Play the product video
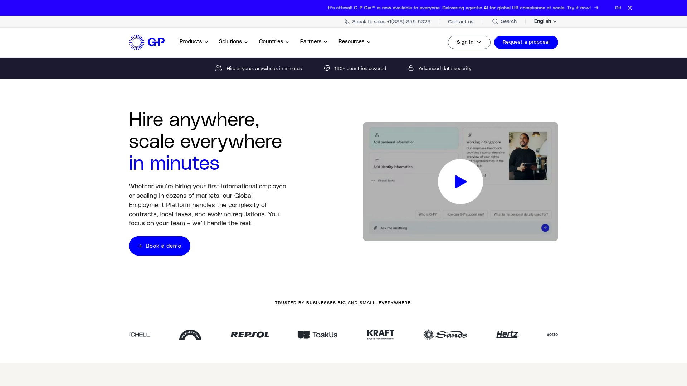Viewport: 687px width, 386px height. (x=461, y=182)
